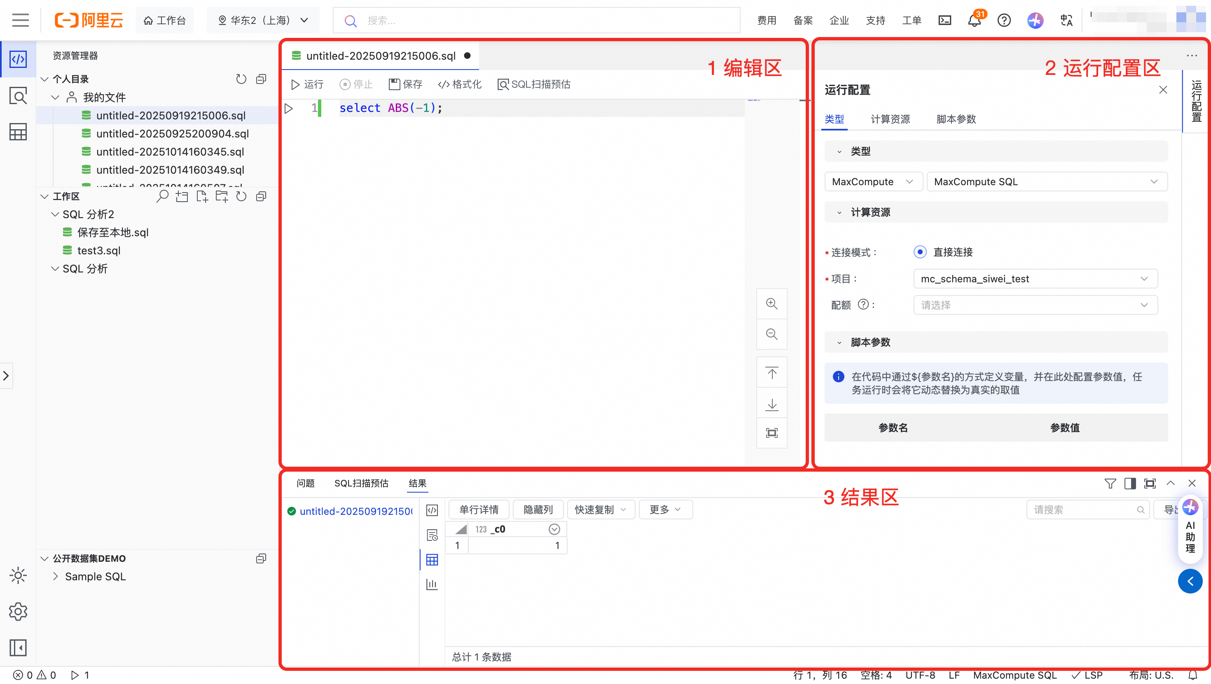Click the zoom-in magnifier in the editor

pos(771,303)
